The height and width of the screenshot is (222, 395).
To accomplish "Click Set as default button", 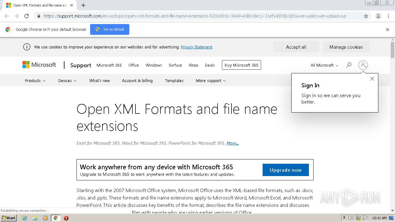I will tap(110, 29).
